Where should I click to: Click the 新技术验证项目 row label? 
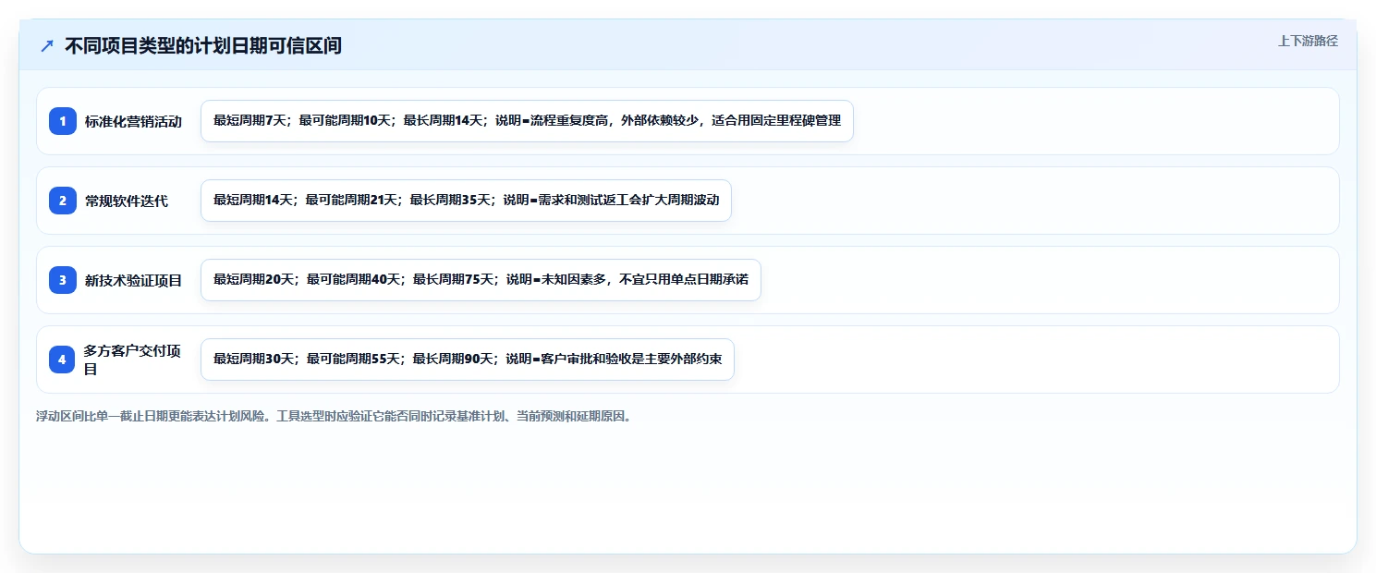point(134,280)
